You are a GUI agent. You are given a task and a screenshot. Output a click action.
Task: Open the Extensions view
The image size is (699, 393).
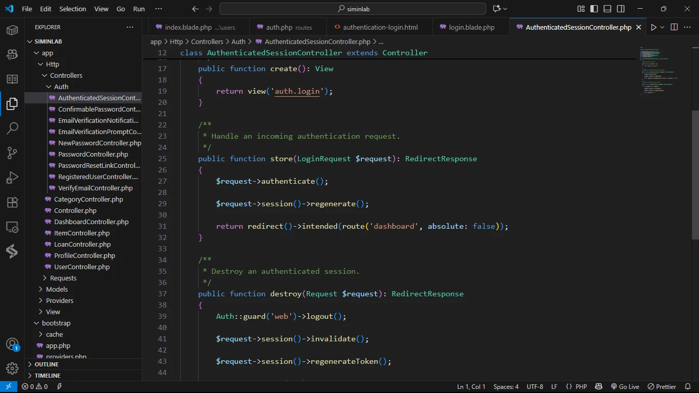pos(12,202)
